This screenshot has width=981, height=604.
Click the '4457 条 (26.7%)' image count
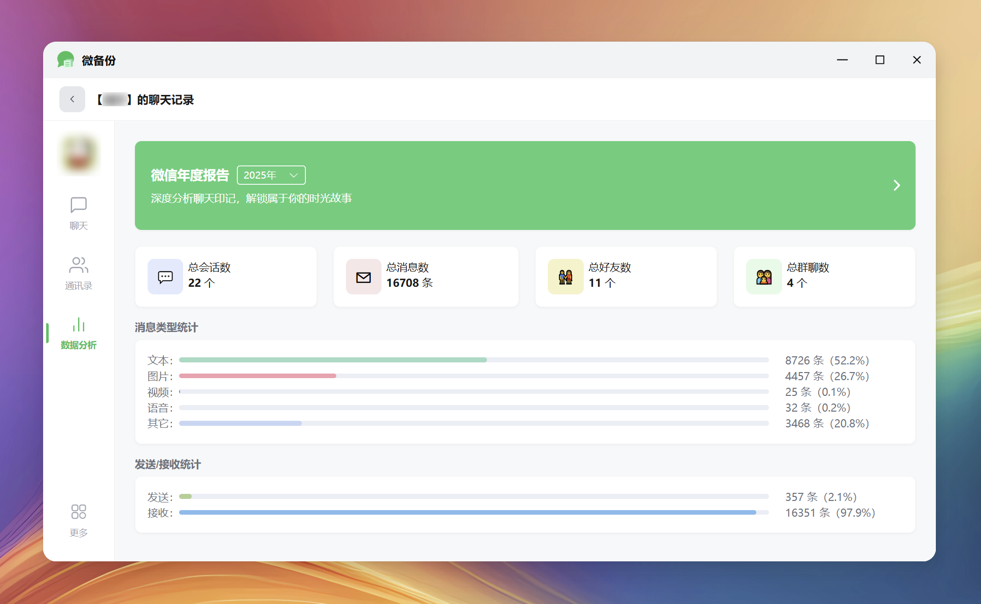click(x=827, y=376)
